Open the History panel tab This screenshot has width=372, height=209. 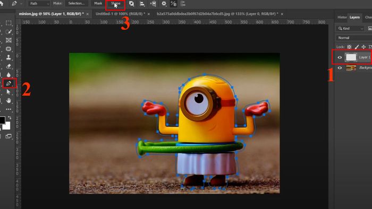coord(342,18)
